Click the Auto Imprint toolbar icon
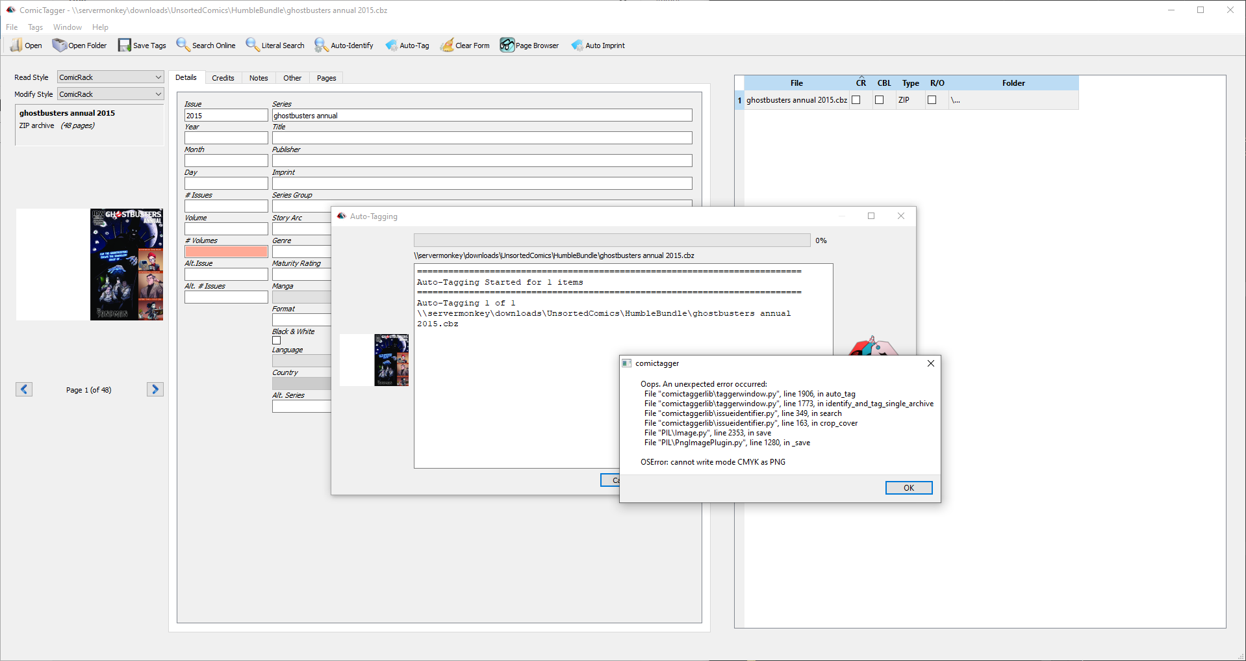 click(x=577, y=45)
